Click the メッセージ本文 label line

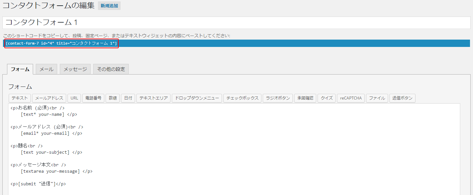(38, 165)
